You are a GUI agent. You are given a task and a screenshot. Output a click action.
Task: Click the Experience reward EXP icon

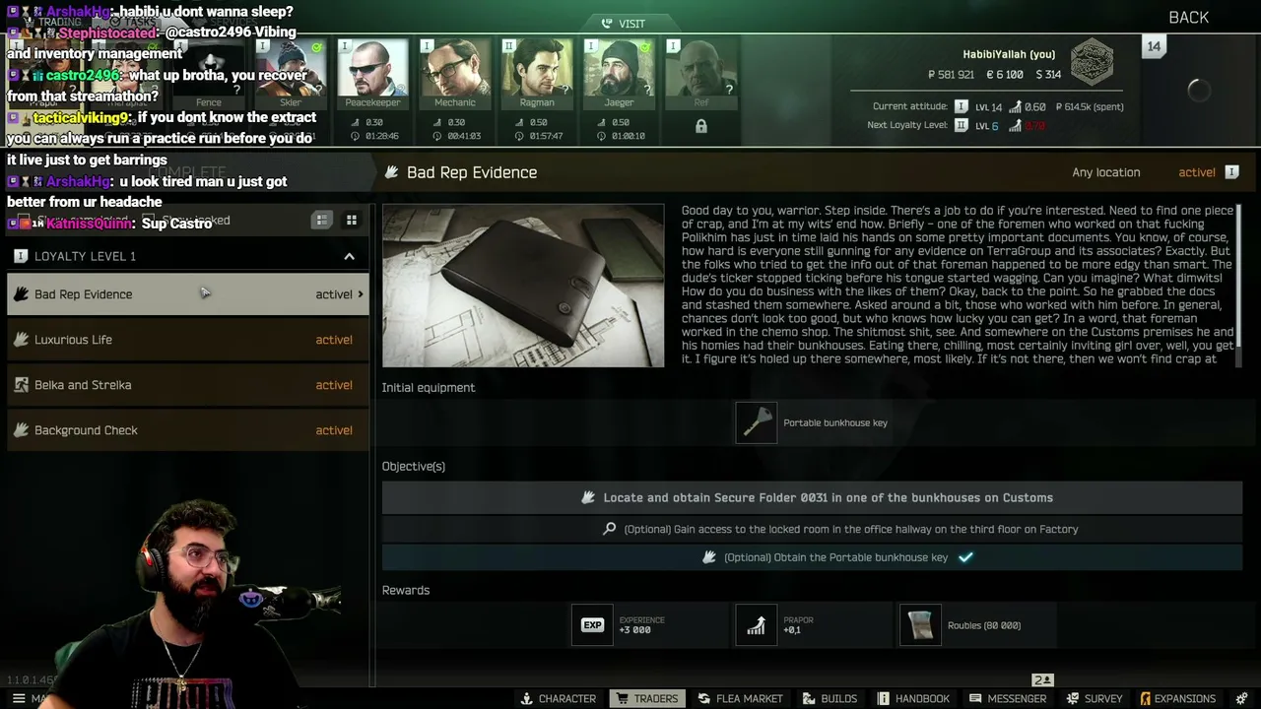click(x=592, y=625)
